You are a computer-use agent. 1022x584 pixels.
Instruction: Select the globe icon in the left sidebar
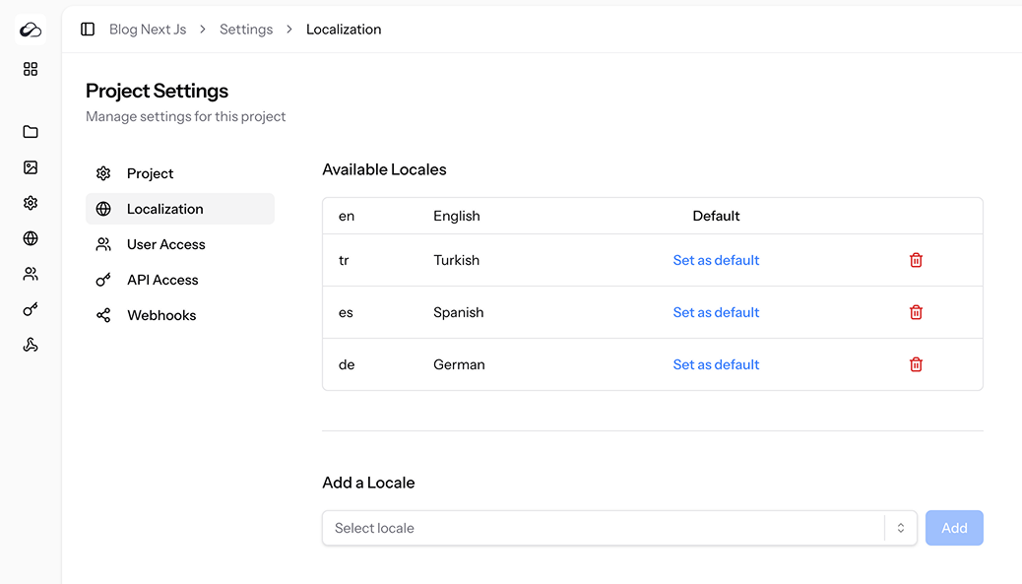30,237
